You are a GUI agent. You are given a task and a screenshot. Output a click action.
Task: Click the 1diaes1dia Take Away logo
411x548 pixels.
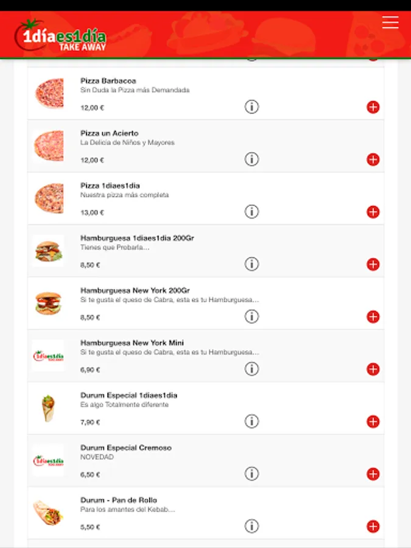point(61,37)
